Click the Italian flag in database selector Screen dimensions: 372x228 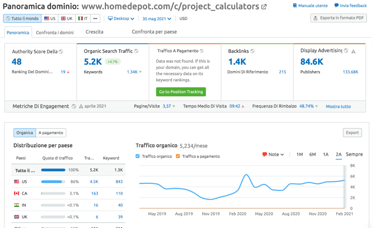click(x=80, y=18)
